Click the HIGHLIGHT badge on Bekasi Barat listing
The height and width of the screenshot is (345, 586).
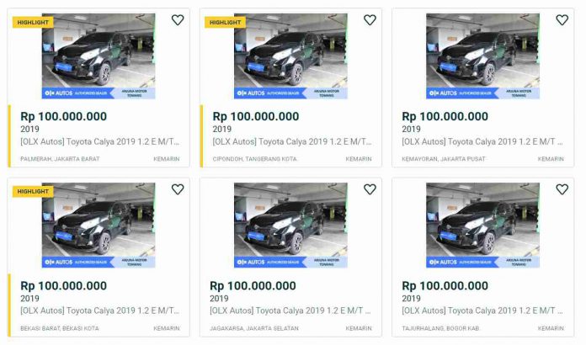[x=33, y=191]
